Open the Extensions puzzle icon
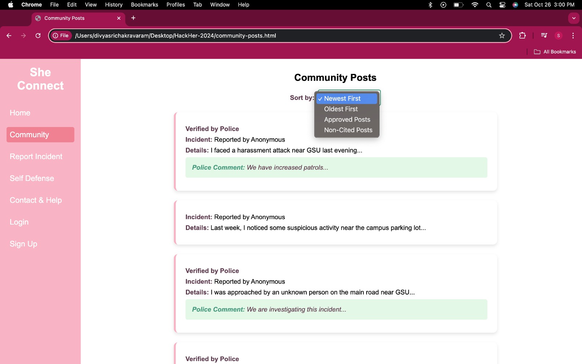This screenshot has height=364, width=582. [522, 36]
